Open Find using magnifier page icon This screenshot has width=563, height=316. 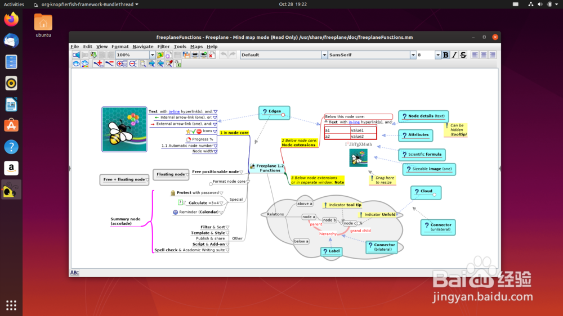(x=143, y=64)
